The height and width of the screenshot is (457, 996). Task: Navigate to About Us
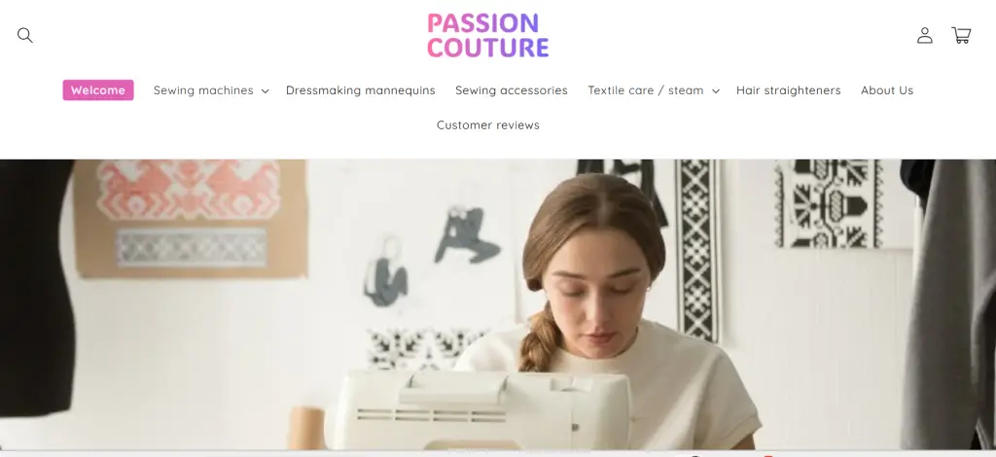tap(887, 90)
